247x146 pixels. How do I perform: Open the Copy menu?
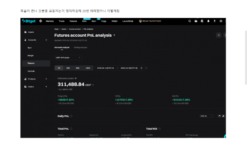click(104, 21)
